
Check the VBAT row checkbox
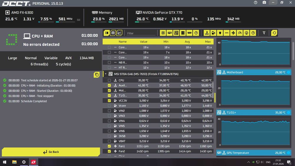tap(109, 141)
